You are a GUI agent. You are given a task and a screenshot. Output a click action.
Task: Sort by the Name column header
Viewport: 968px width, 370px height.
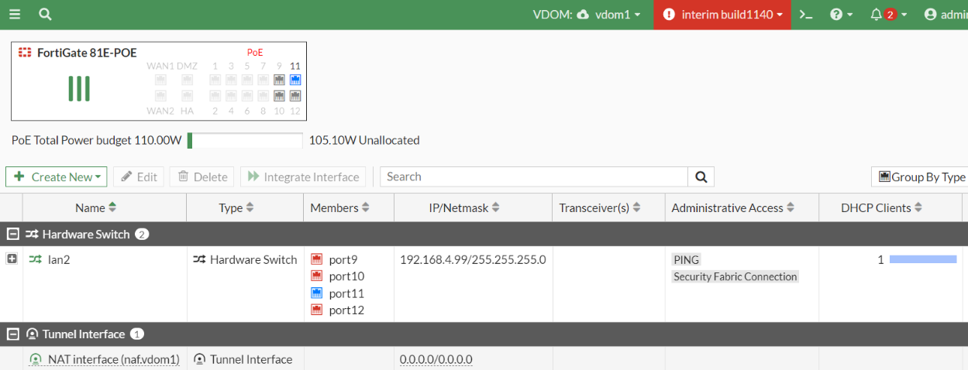tap(95, 207)
